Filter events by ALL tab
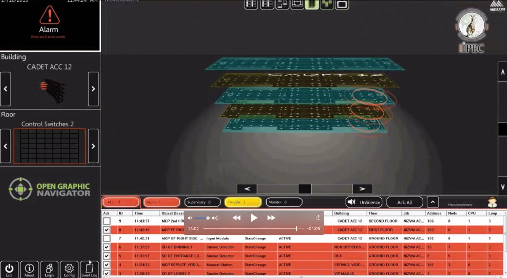Viewport: 507px width, 278px height. (121, 202)
